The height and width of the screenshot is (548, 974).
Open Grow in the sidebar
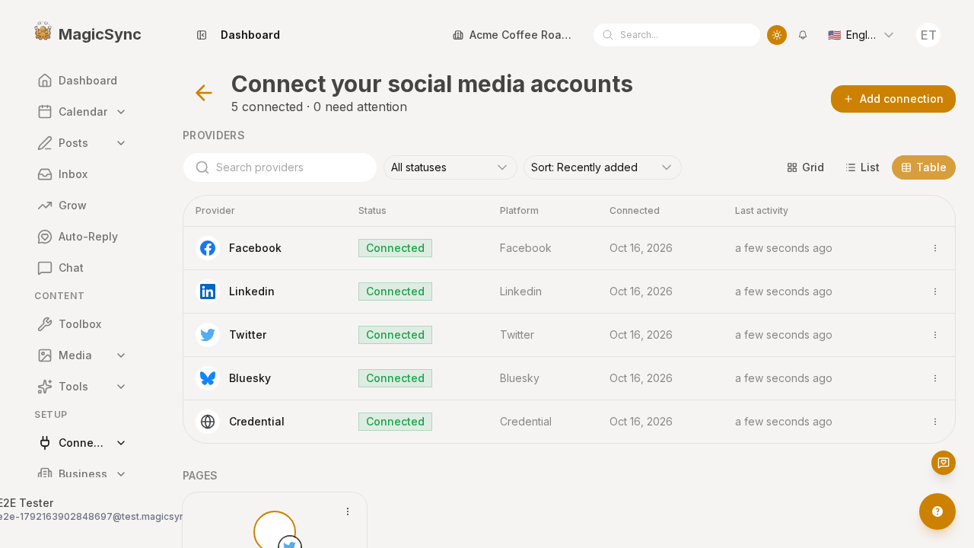tap(82, 205)
